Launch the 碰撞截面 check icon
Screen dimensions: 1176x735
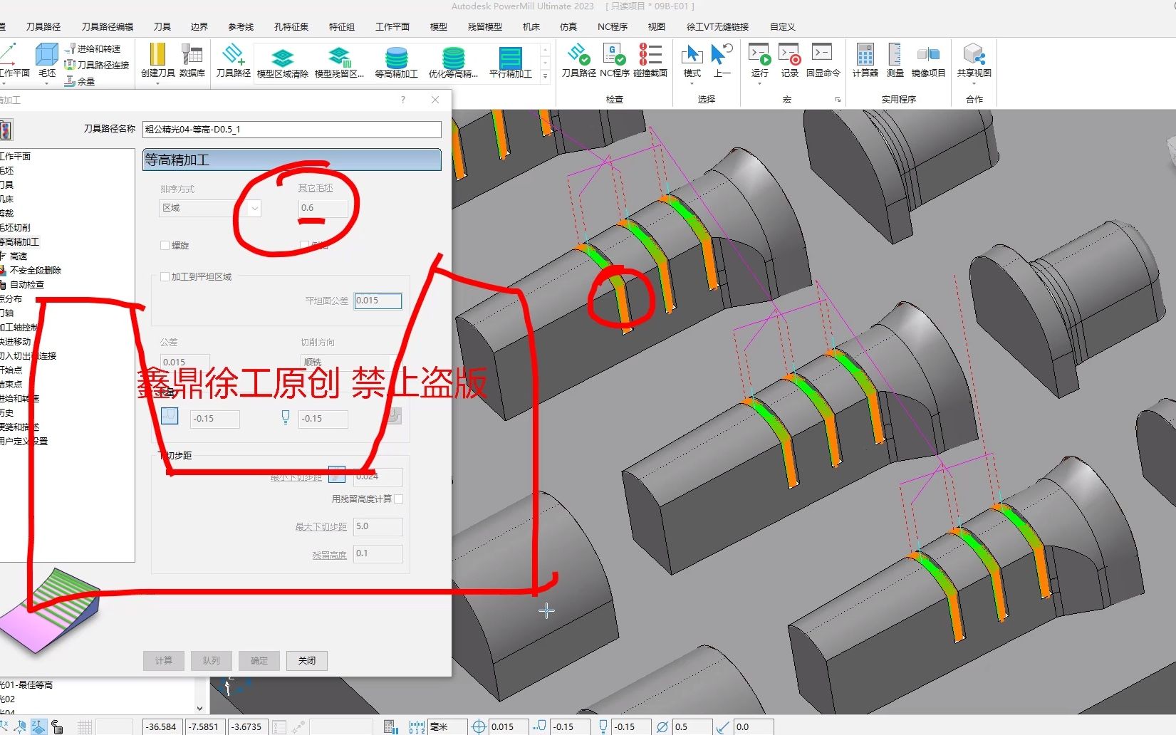coord(650,60)
